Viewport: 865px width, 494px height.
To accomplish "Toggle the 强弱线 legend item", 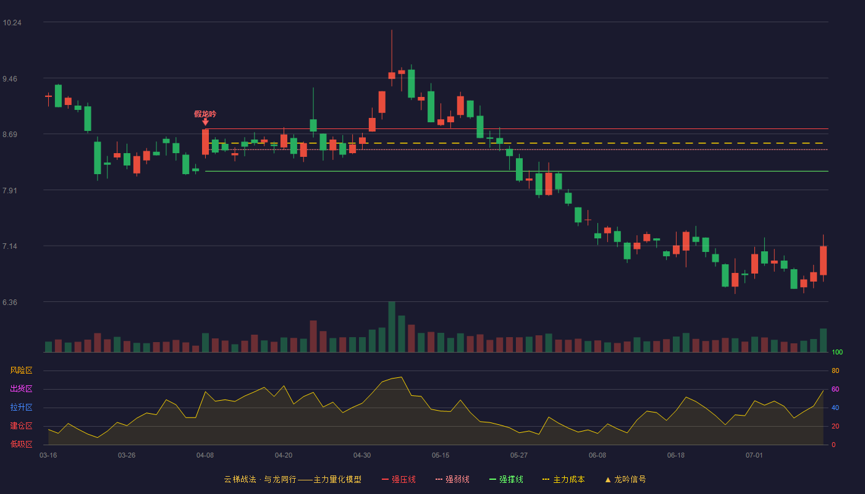I will click(452, 479).
